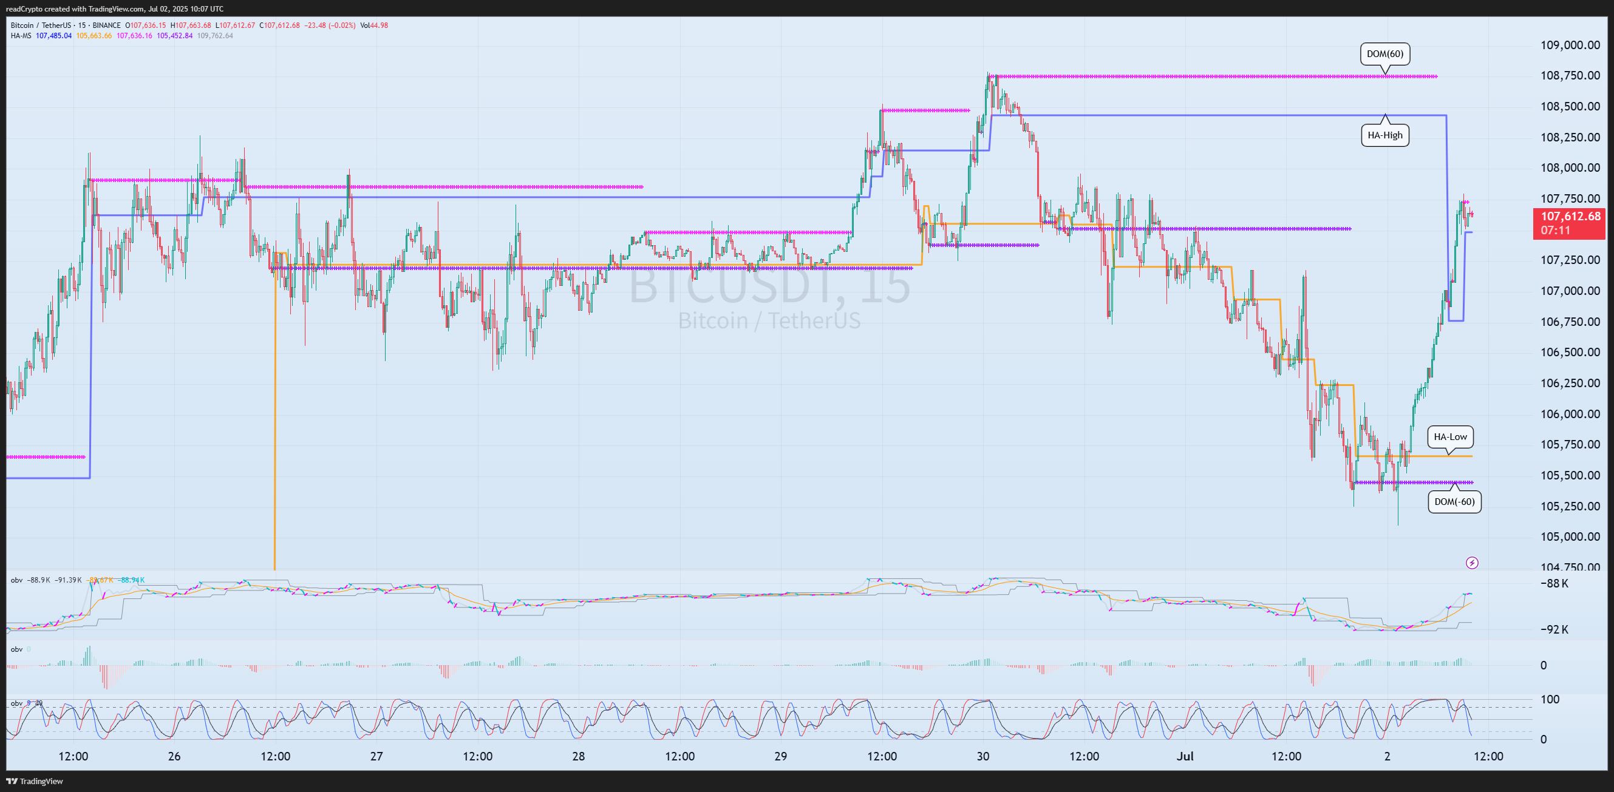
Task: Click the -92 K label on obv axis
Action: [1554, 629]
